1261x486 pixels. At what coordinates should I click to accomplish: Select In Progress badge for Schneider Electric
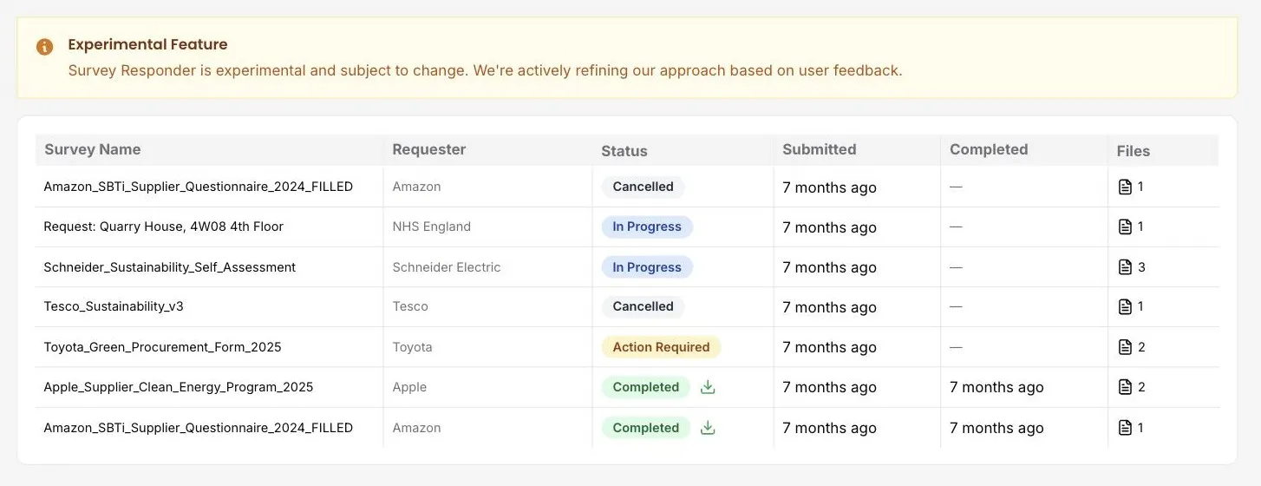647,267
